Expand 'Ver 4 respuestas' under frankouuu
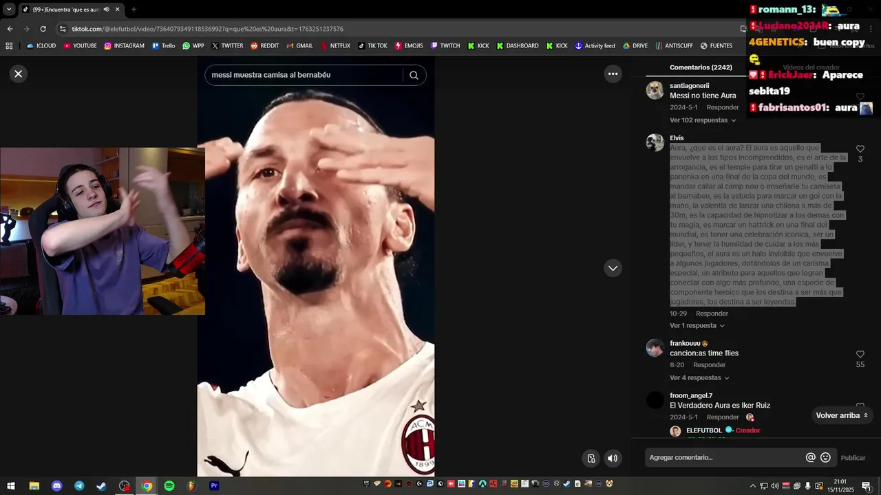The width and height of the screenshot is (881, 495). [699, 378]
